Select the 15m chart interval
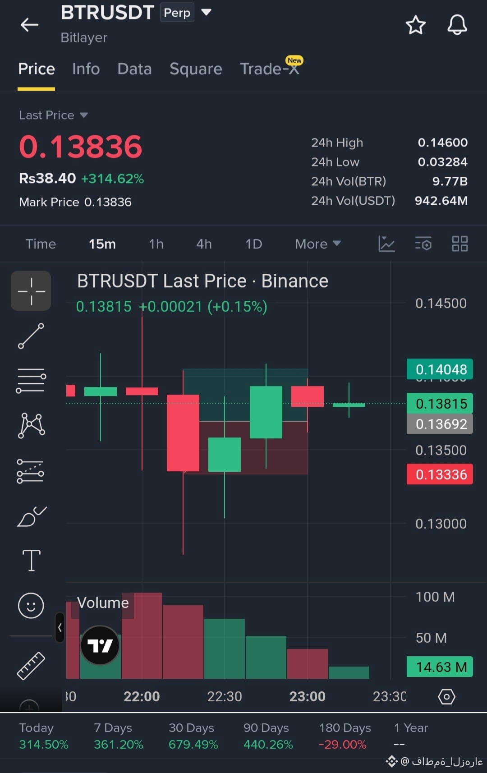Image resolution: width=487 pixels, height=773 pixels. pos(102,244)
